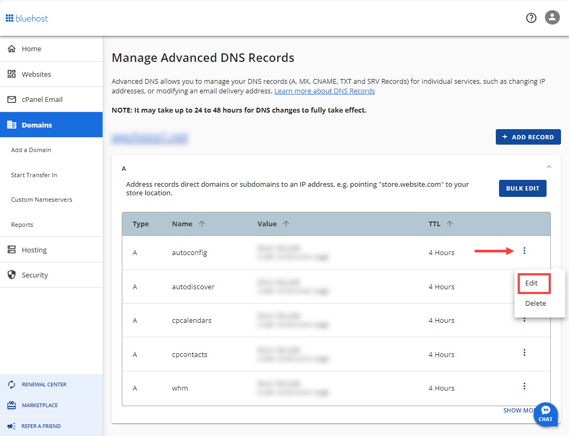Click the Home house icon
The width and height of the screenshot is (569, 436).
(12, 49)
